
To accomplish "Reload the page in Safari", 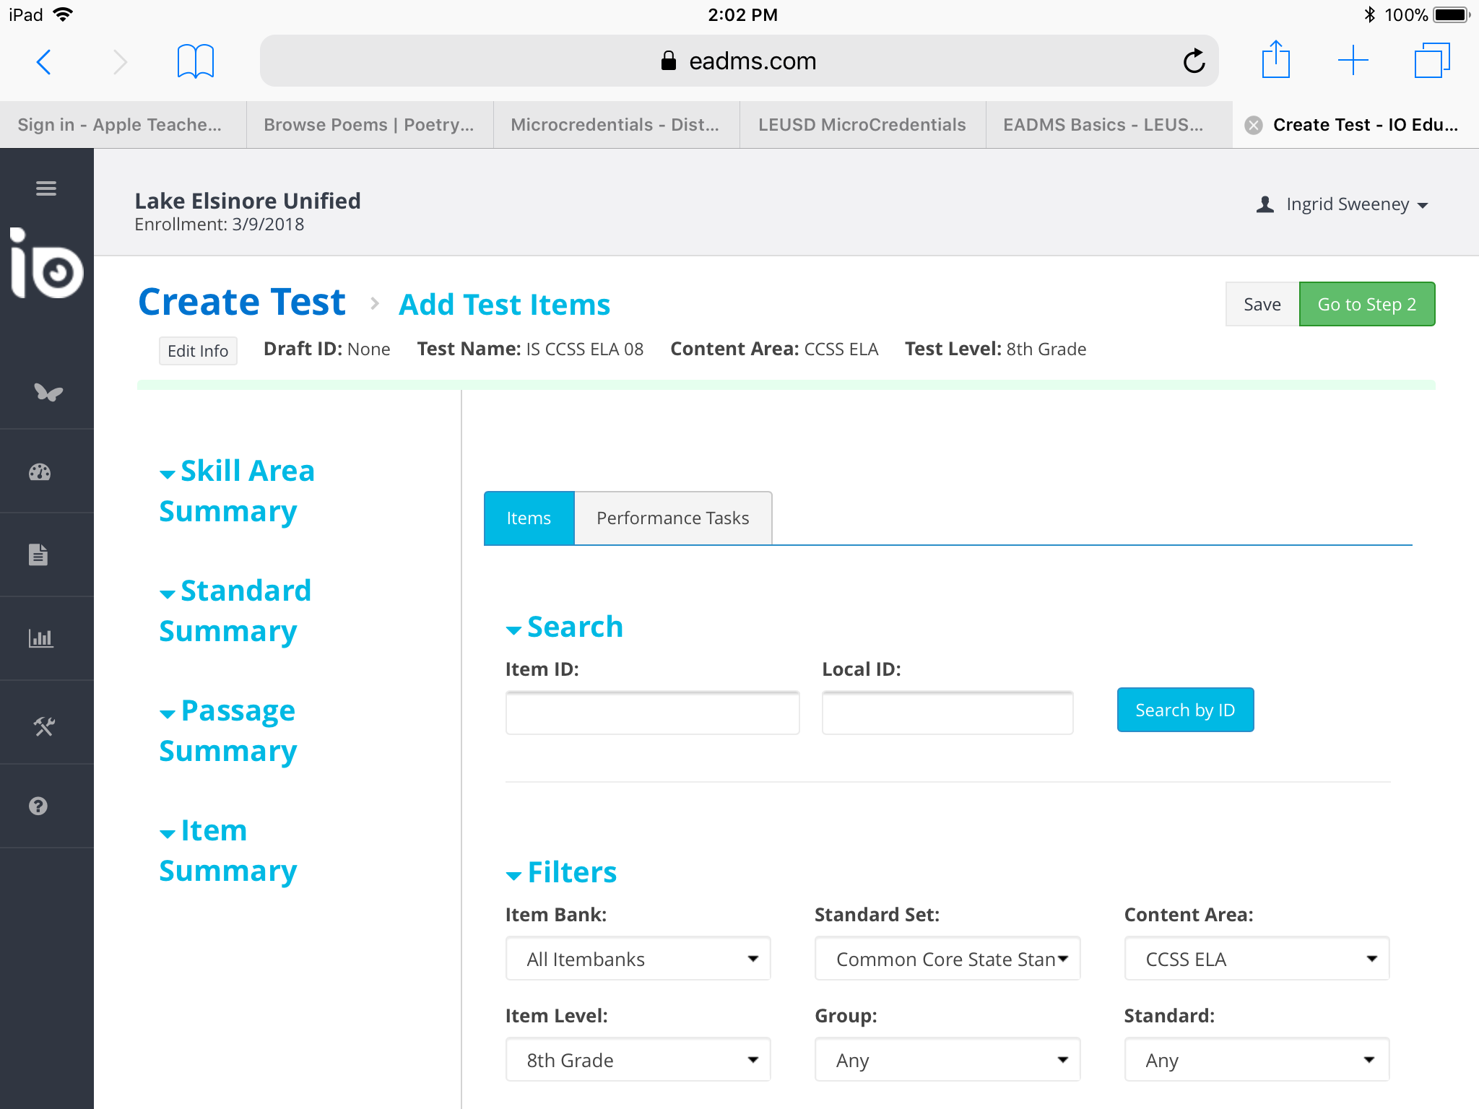I will [x=1194, y=61].
